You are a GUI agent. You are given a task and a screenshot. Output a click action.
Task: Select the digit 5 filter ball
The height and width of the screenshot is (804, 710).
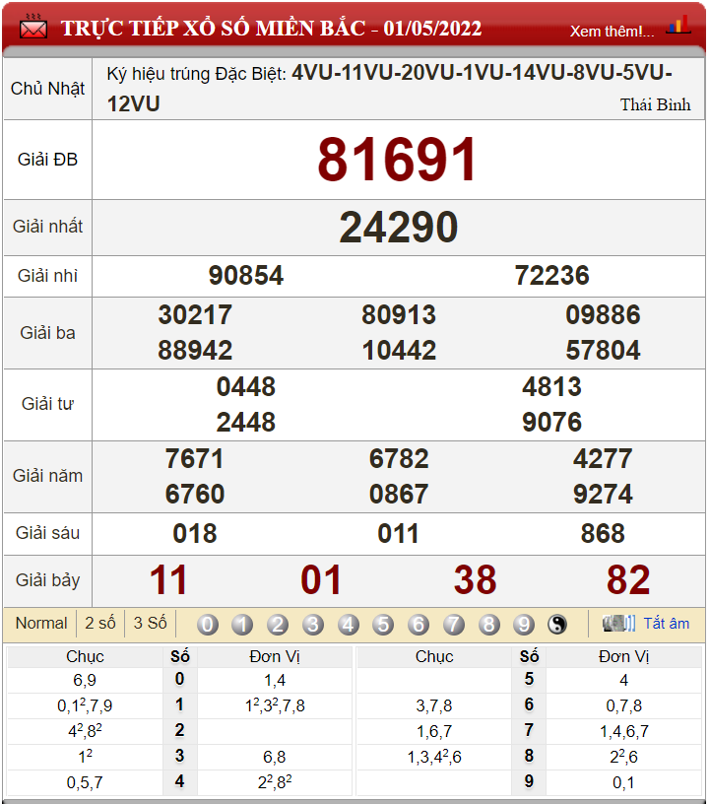point(383,624)
